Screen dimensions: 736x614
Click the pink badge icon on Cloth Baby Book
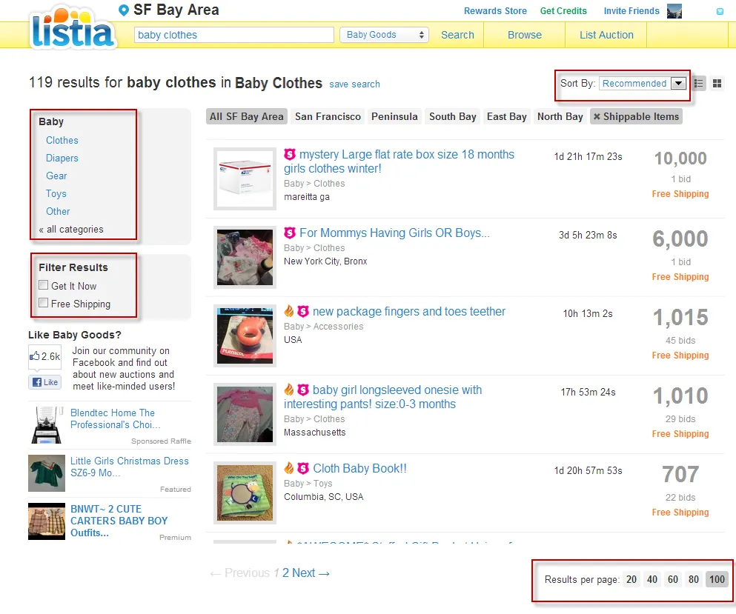(x=303, y=467)
